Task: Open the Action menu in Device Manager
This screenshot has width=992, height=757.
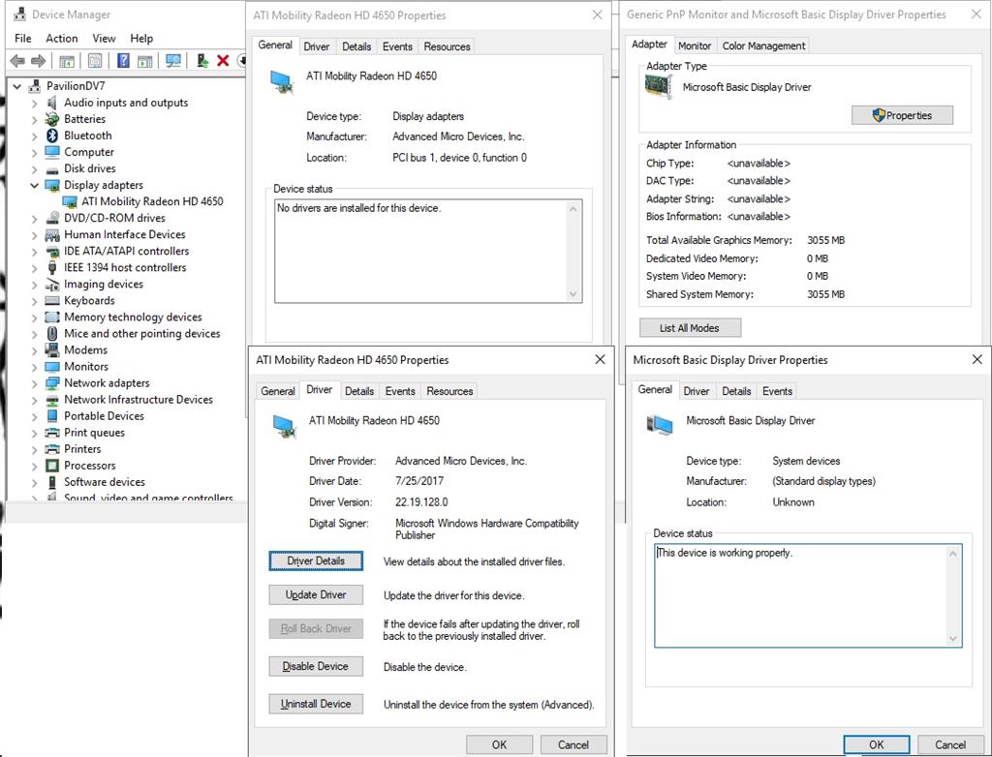Action: [x=61, y=39]
